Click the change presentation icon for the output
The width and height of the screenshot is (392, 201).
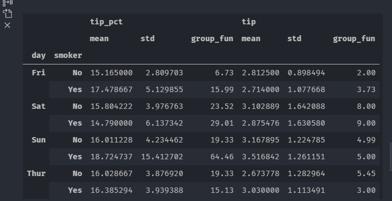click(x=8, y=3)
